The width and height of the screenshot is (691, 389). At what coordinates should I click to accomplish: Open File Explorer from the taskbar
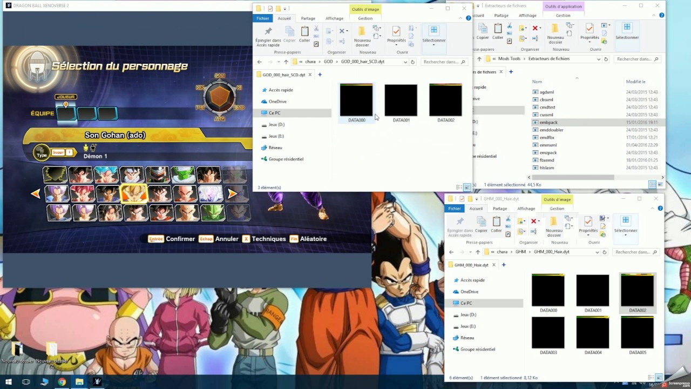(x=79, y=382)
